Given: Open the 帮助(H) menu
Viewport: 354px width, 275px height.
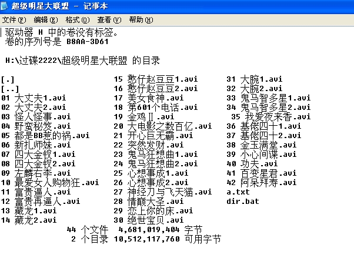Looking at the screenshot, I should coord(141,20).
